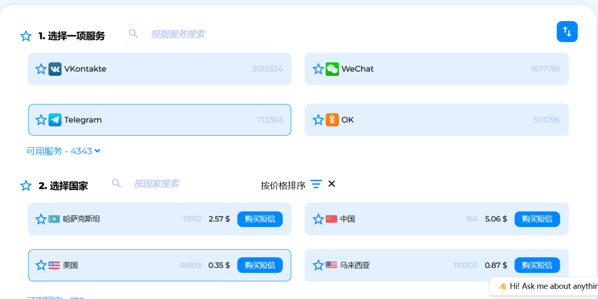
Task: Click the 按价格排序 label
Action: (283, 185)
